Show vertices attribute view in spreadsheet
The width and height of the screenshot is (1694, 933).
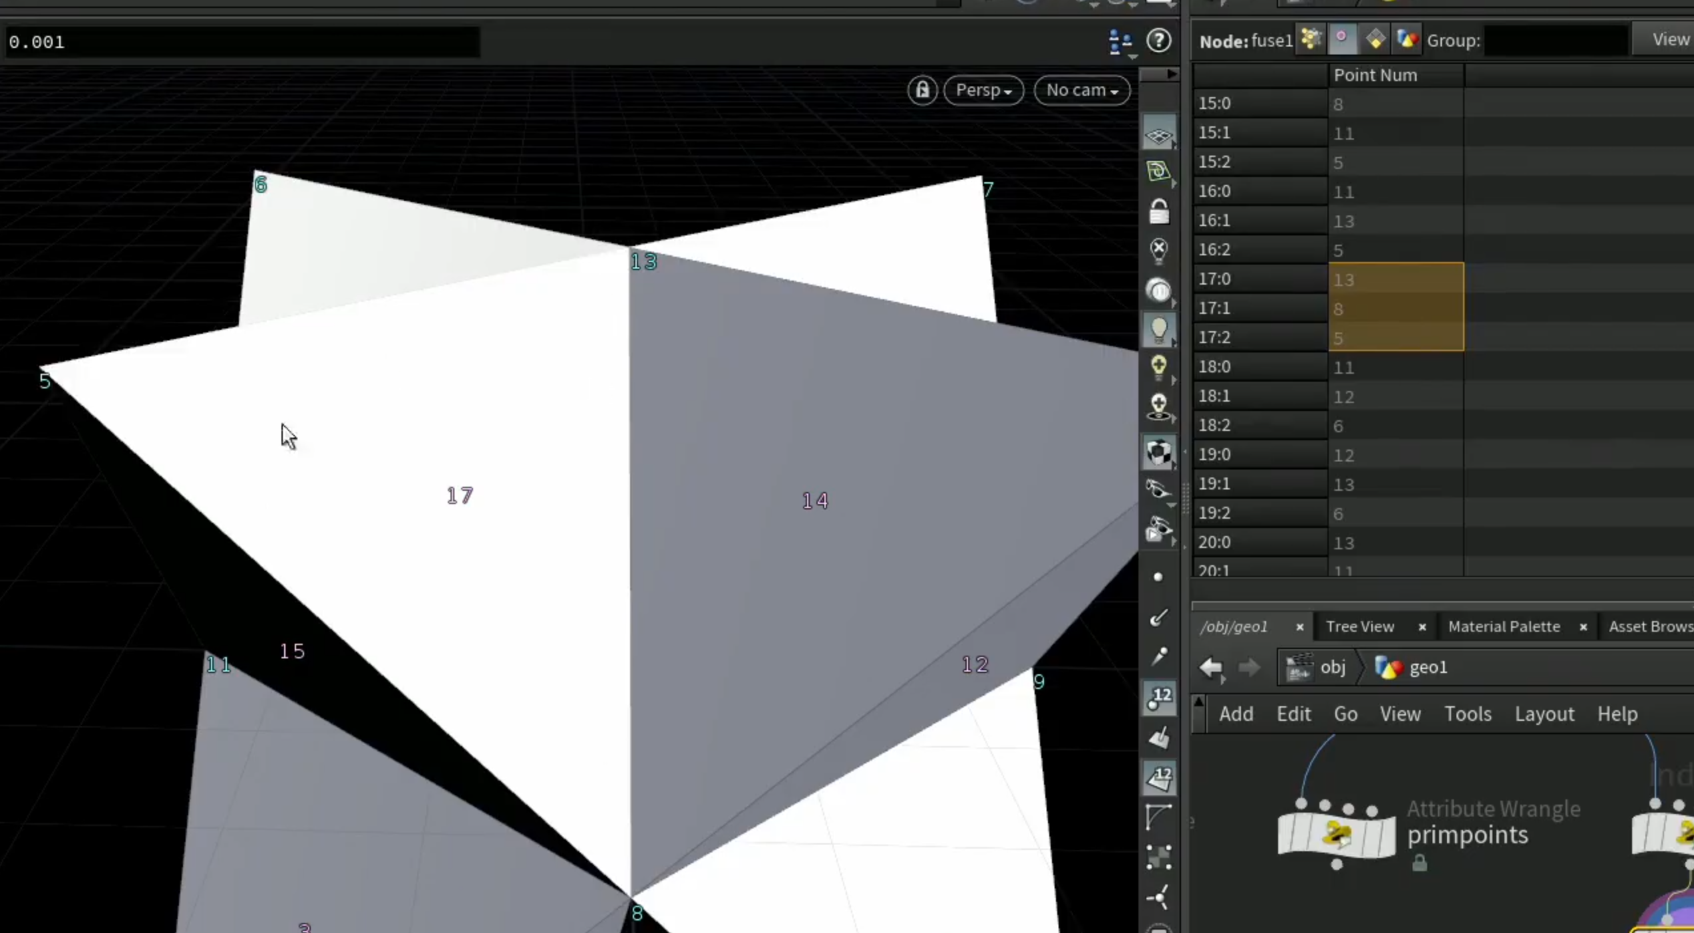(x=1342, y=40)
